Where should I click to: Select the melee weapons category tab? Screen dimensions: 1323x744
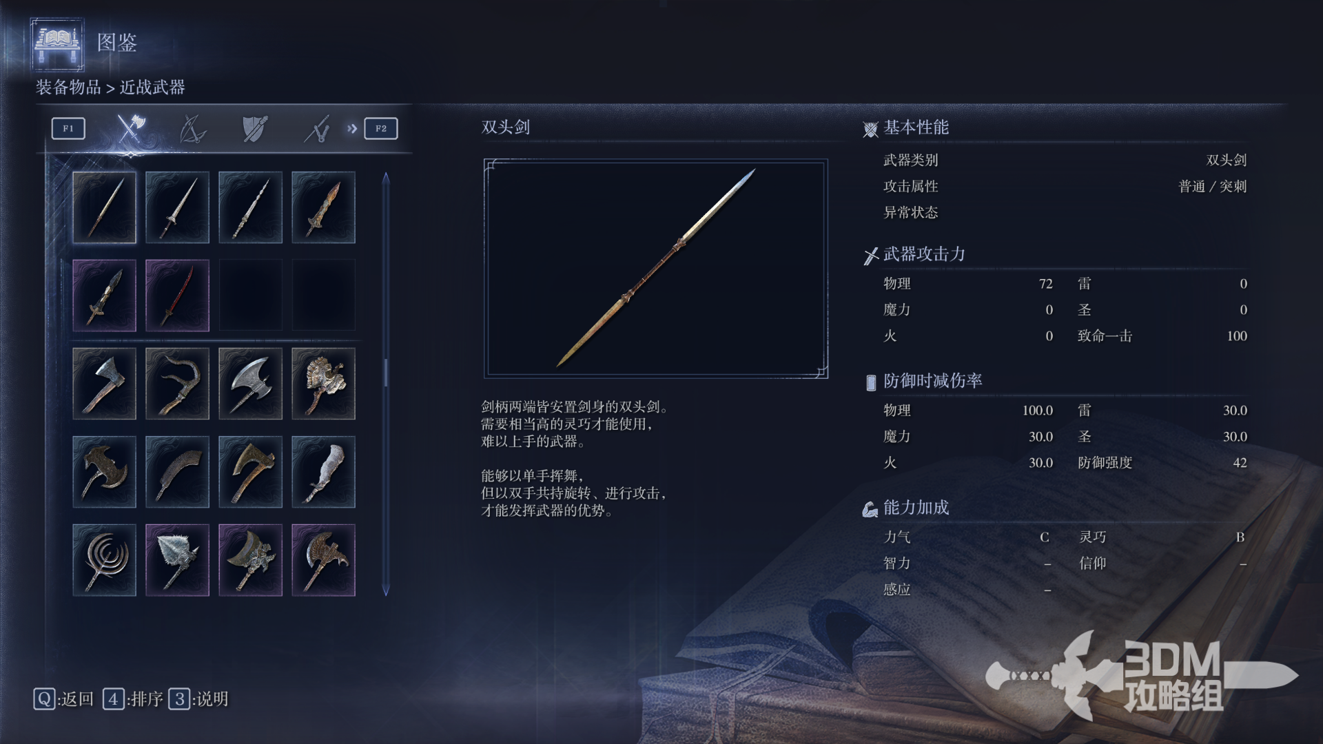[x=130, y=128]
